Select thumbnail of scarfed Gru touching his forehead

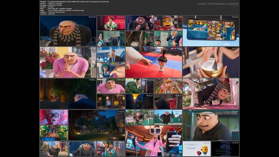83,149
